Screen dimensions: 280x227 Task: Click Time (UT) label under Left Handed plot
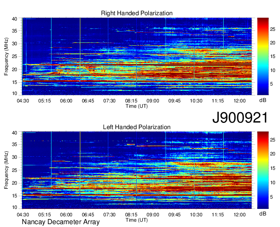tap(137, 220)
